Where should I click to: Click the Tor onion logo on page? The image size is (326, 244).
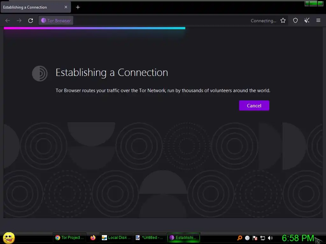pos(40,73)
